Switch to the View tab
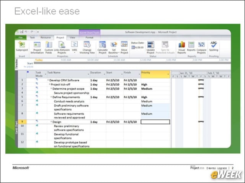Image resolution: width=245 pixels, height=183 pixels. (x=72, y=37)
